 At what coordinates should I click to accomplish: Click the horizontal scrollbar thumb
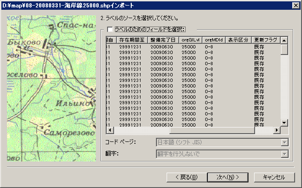(x=212, y=130)
